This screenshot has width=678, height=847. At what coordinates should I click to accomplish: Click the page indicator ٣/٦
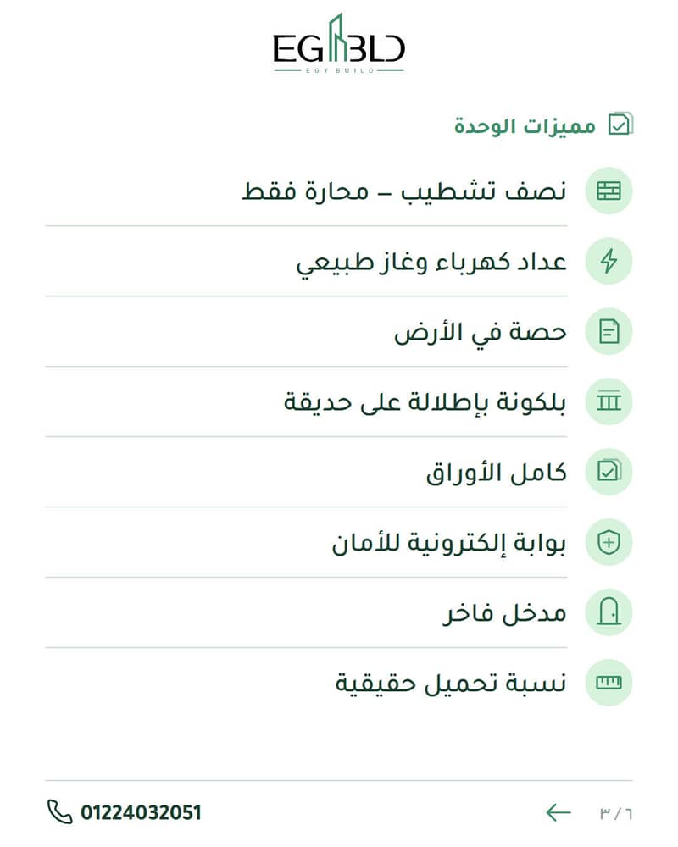(x=616, y=813)
